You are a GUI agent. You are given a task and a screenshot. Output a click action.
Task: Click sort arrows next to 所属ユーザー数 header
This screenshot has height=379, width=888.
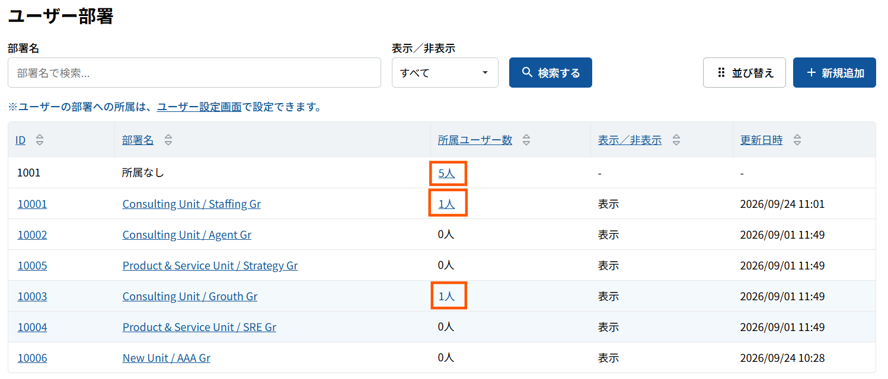[x=526, y=140]
